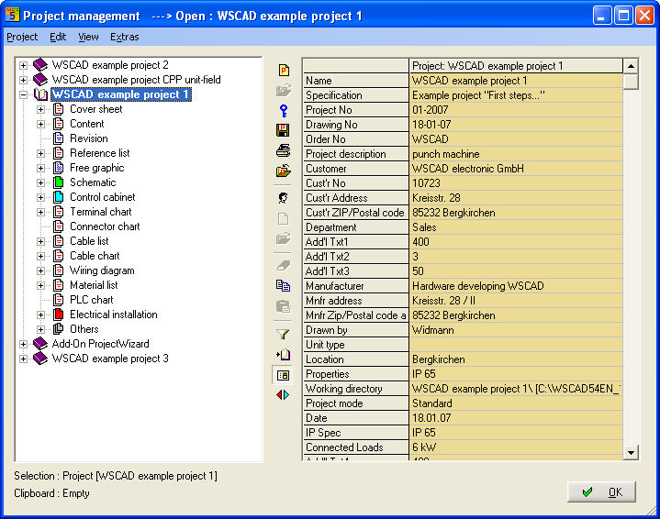The height and width of the screenshot is (519, 660).
Task: Click the Free graphic page icon
Action: click(x=59, y=168)
